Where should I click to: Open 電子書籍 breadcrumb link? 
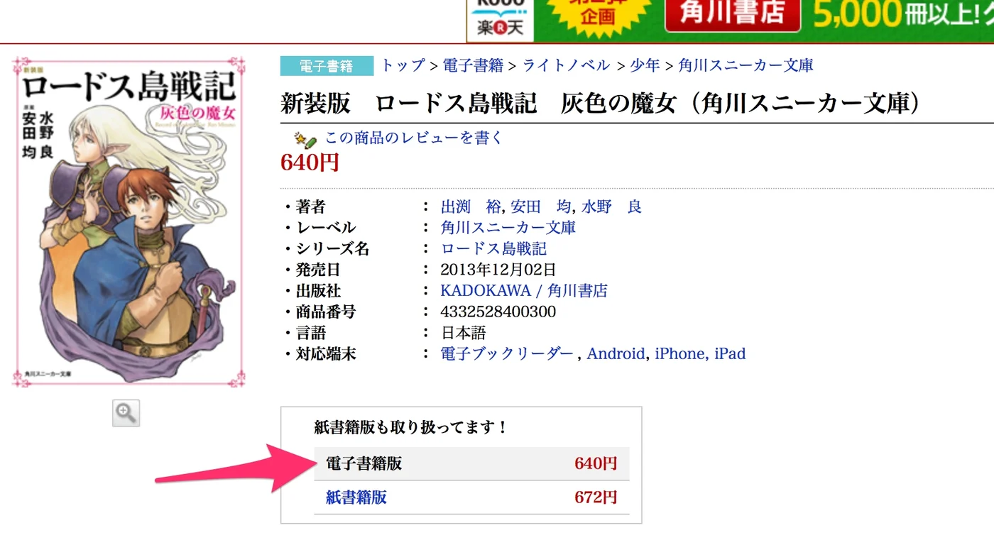[x=473, y=65]
